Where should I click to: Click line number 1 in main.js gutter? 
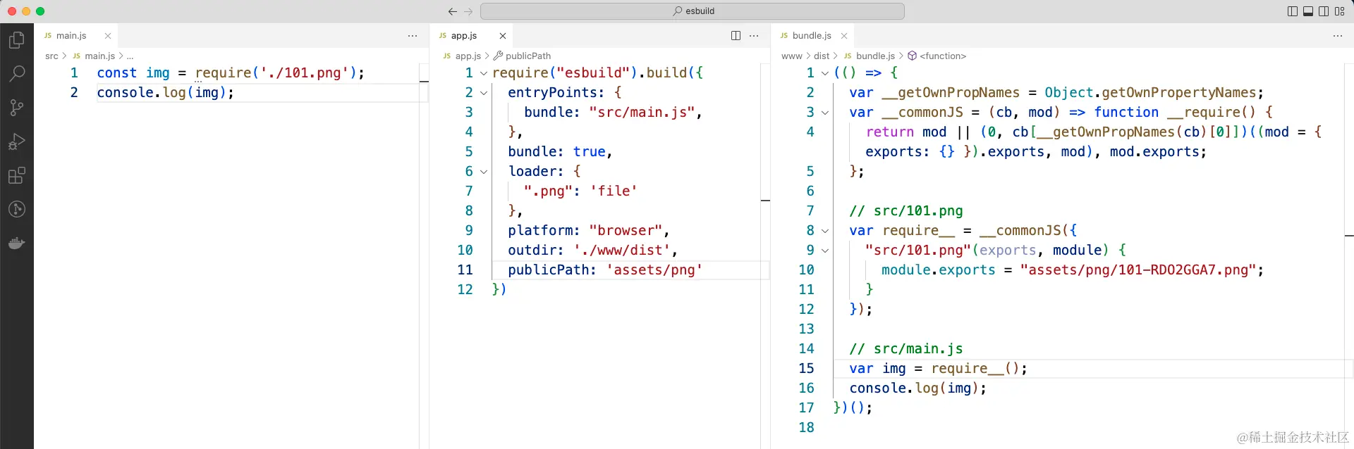click(74, 72)
